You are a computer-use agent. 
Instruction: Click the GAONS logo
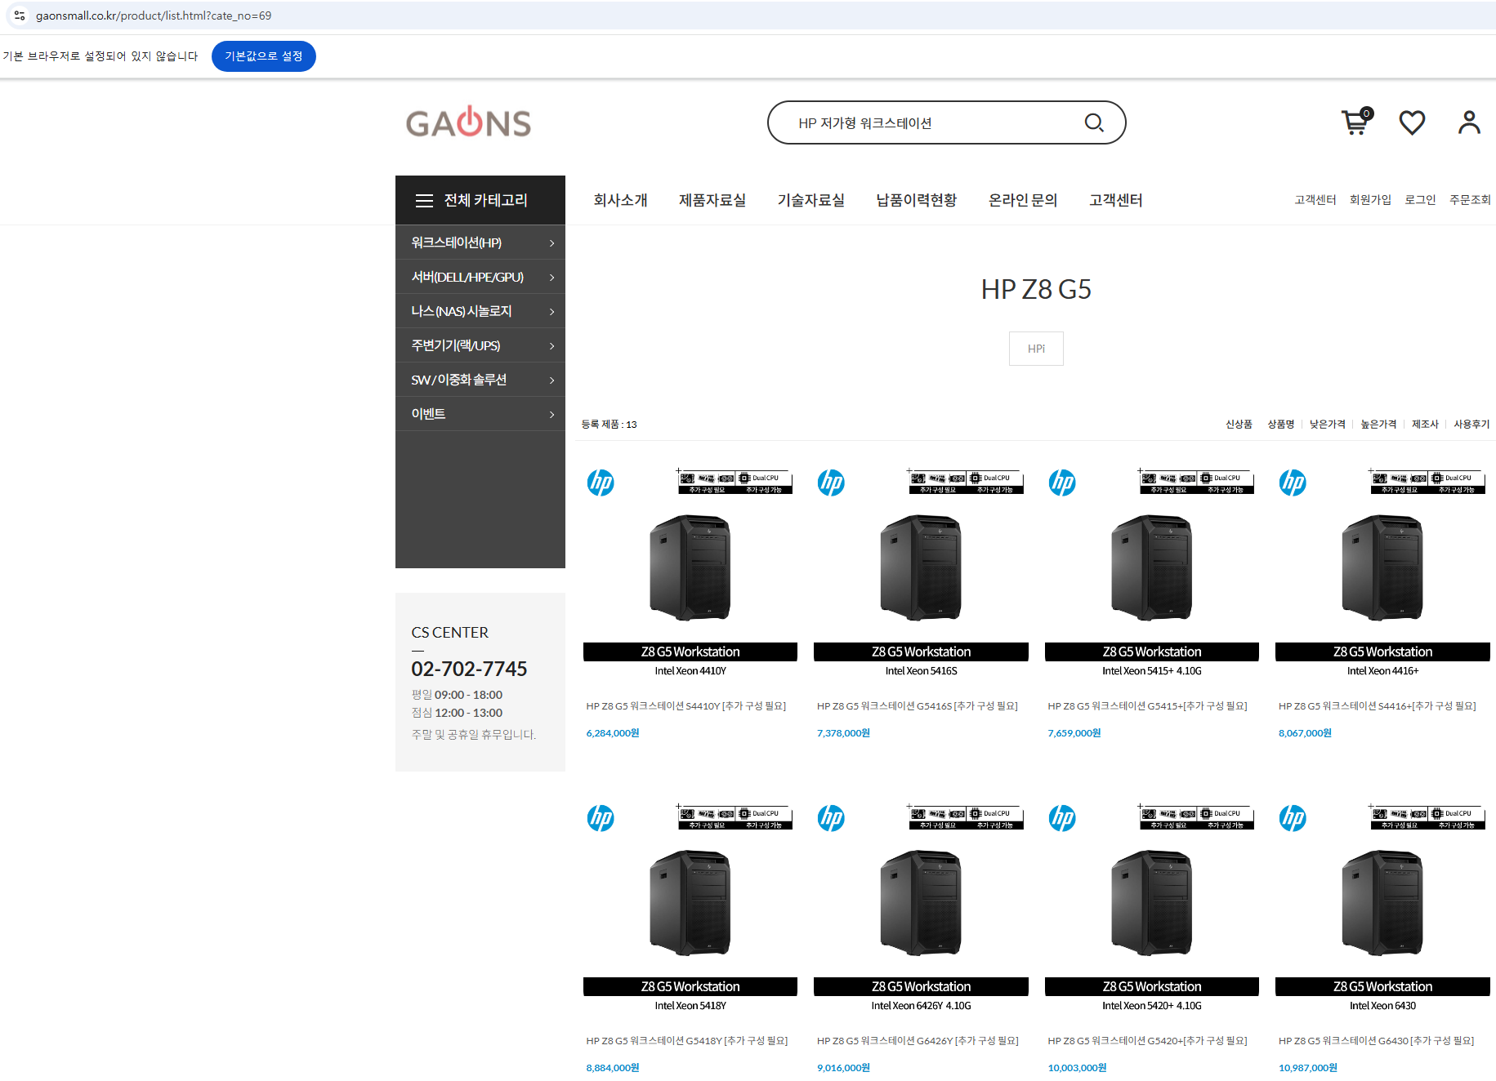(x=468, y=122)
